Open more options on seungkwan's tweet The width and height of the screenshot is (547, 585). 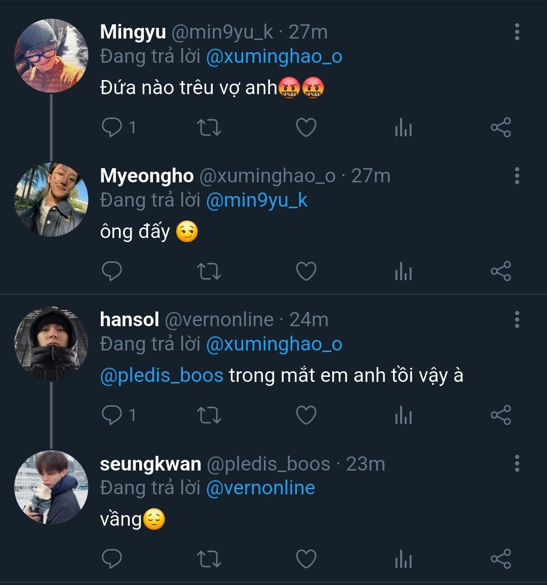pyautogui.click(x=517, y=463)
